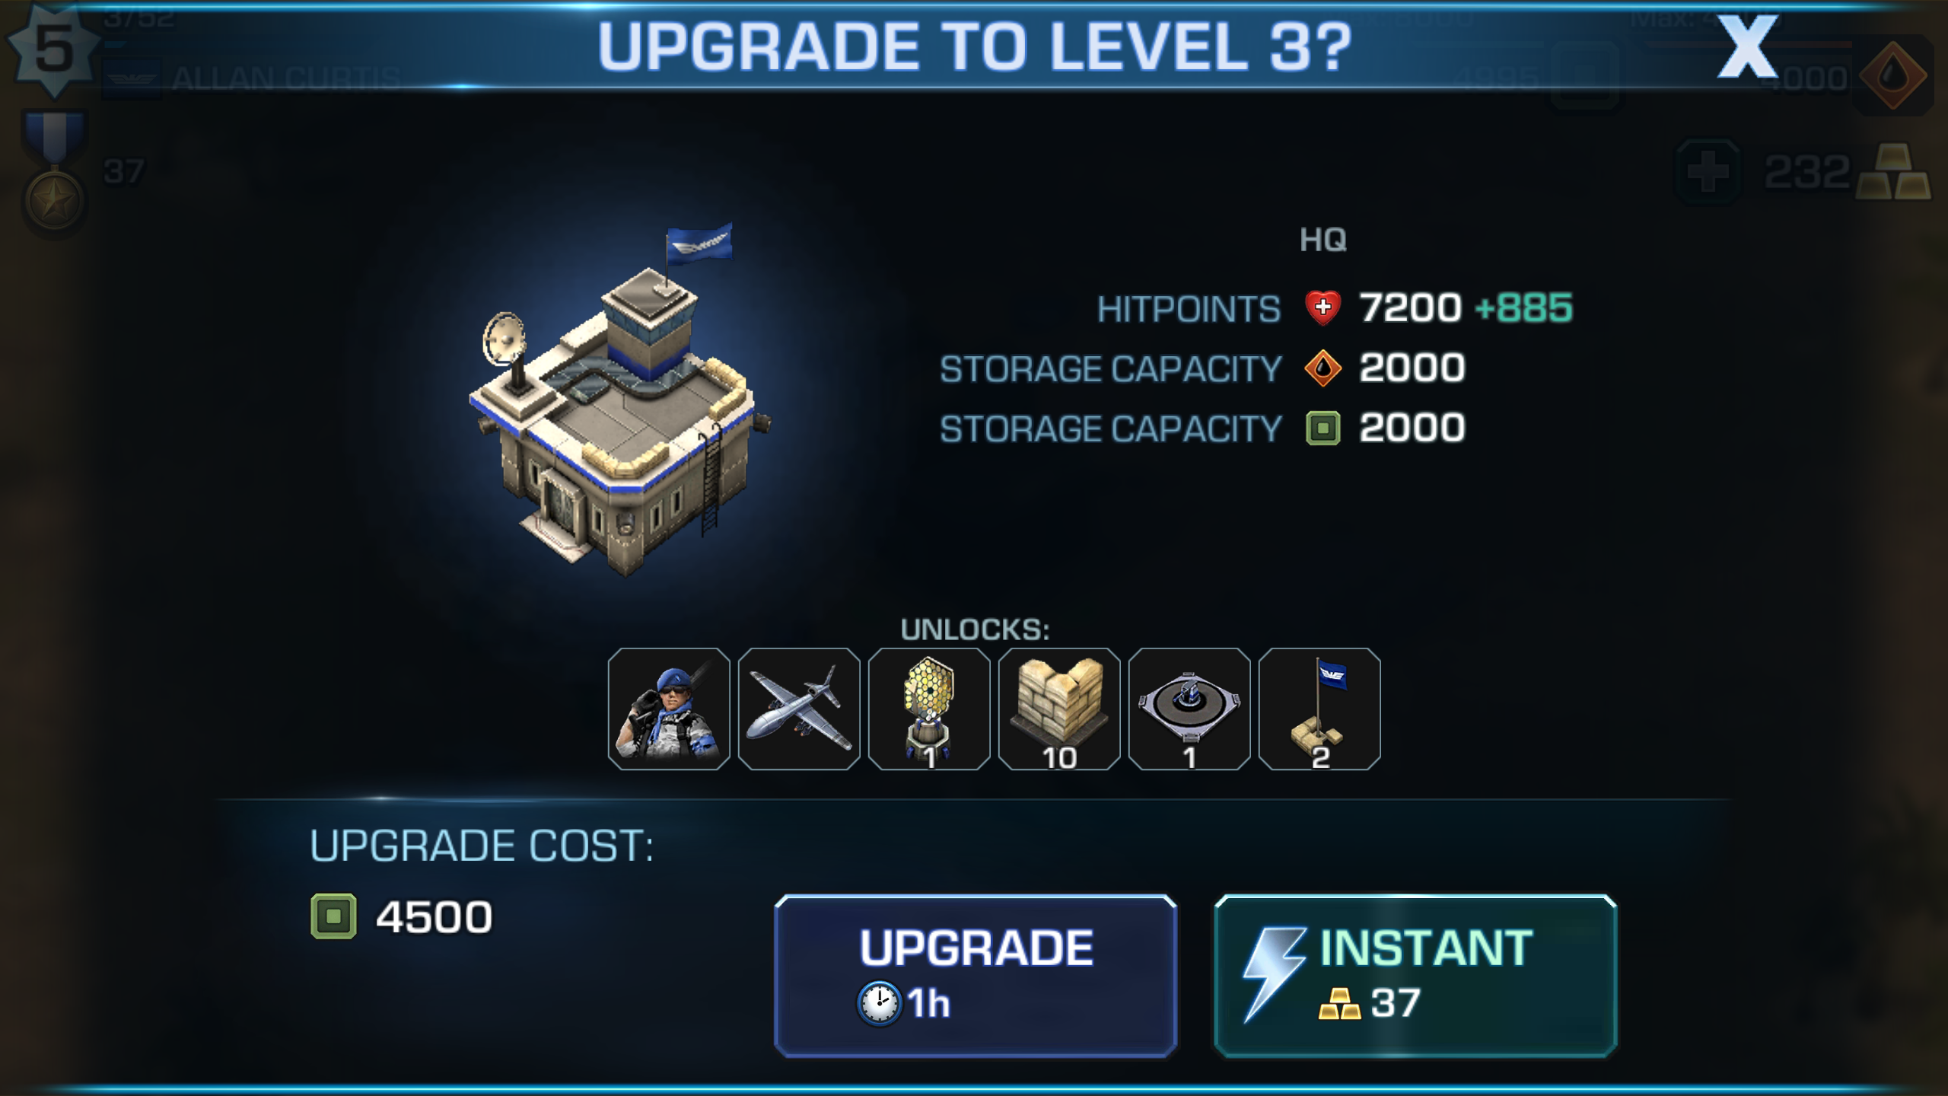
Task: Tap the gold bars currency icon
Action: click(1893, 172)
